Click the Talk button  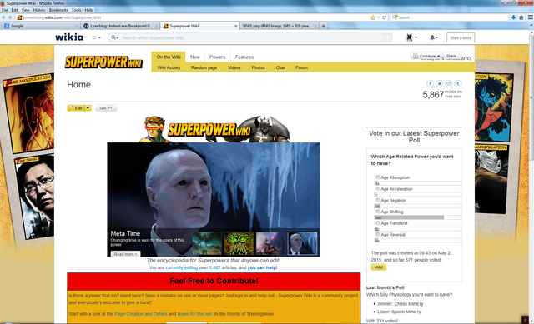pos(106,108)
